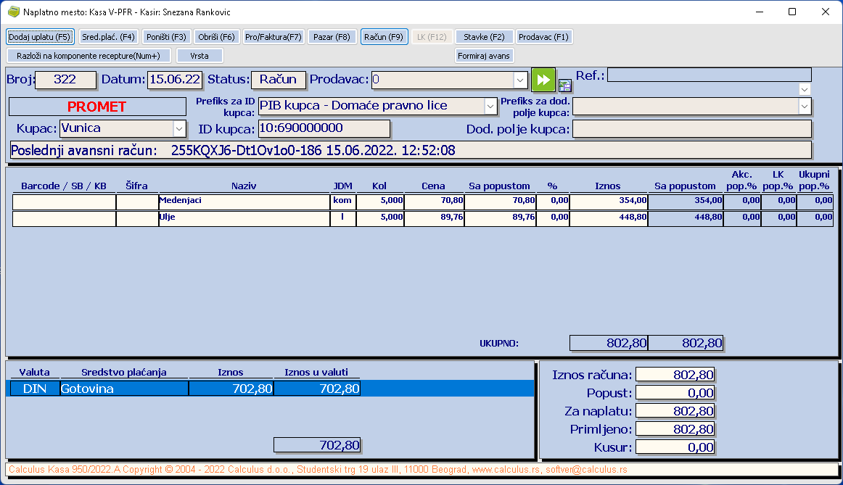Click the Vrsta button
Image resolution: width=843 pixels, height=485 pixels.
pyautogui.click(x=200, y=56)
